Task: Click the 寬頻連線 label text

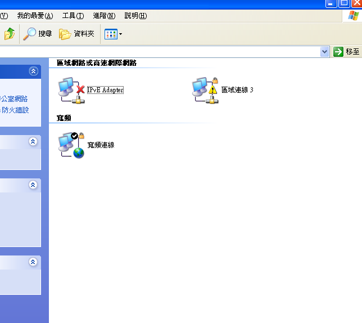Action: tap(101, 145)
